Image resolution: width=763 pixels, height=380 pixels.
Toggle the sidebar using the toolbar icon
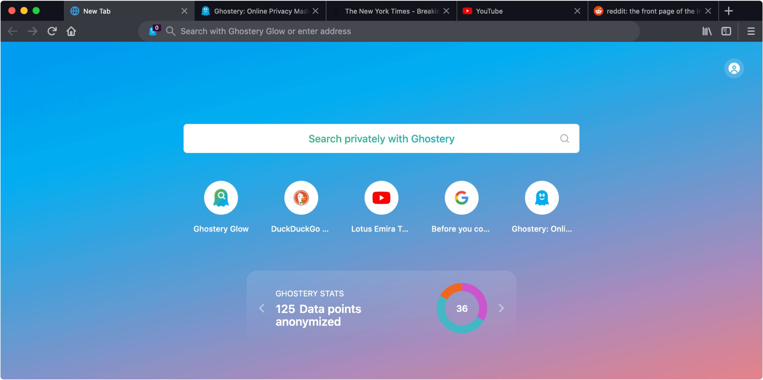tap(726, 31)
